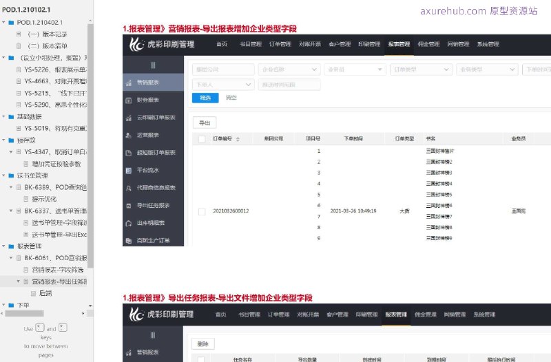This screenshot has width=551, height=362.
Task: Click the 下单 folder icon in the tree
Action: [11, 305]
